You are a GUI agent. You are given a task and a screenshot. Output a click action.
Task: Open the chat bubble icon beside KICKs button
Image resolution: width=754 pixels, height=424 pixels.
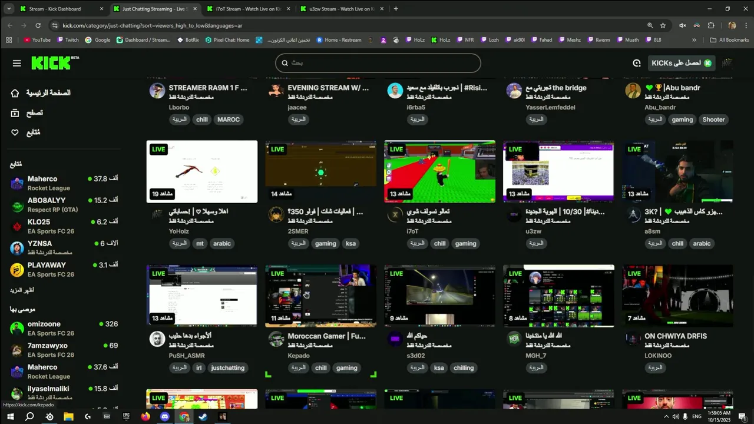click(x=636, y=63)
